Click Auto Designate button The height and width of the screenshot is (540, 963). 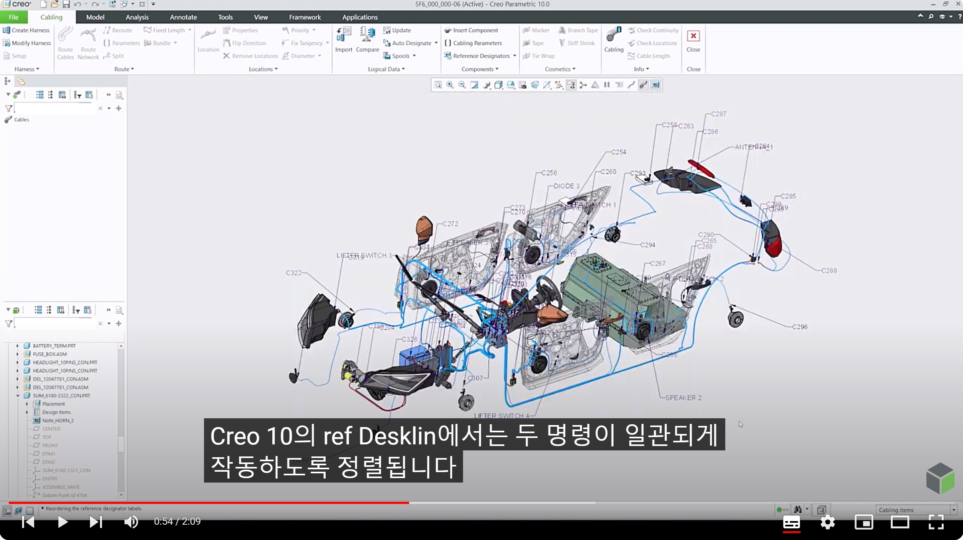click(x=407, y=43)
